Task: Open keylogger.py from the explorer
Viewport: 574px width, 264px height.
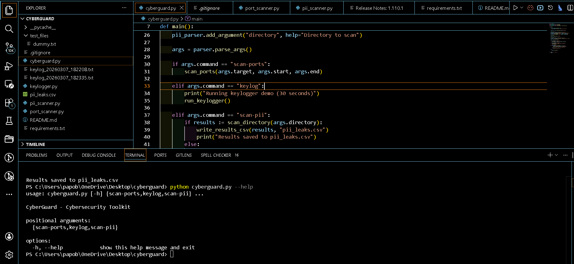Action: [x=44, y=86]
